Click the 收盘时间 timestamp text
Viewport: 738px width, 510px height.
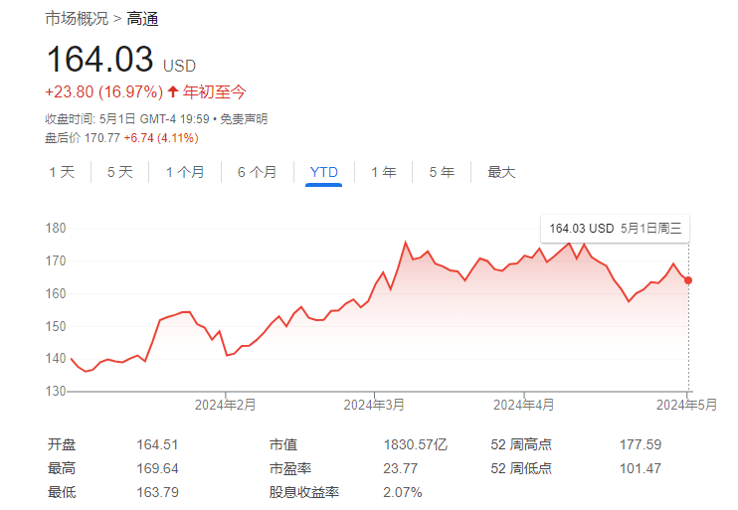point(127,119)
